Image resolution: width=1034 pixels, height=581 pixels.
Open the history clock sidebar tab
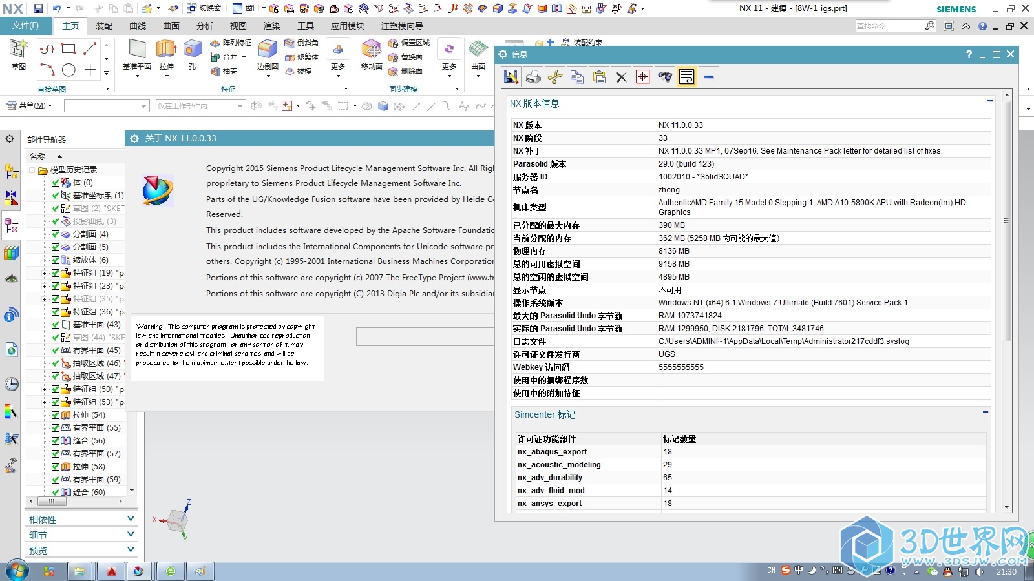[x=12, y=384]
